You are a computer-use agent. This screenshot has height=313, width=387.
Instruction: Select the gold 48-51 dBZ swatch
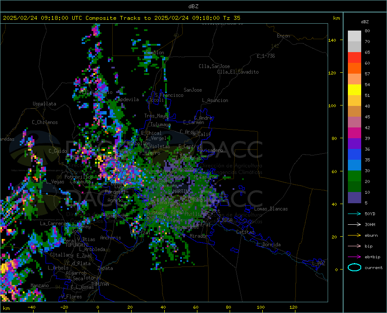click(x=354, y=101)
